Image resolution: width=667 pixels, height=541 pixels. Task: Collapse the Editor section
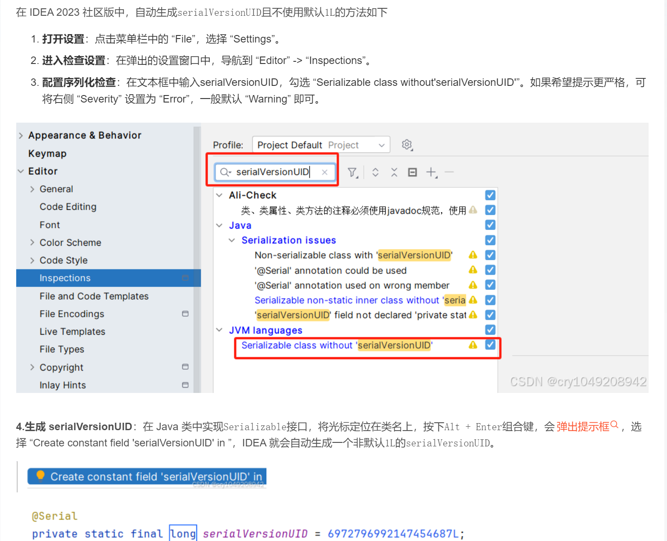click(21, 171)
